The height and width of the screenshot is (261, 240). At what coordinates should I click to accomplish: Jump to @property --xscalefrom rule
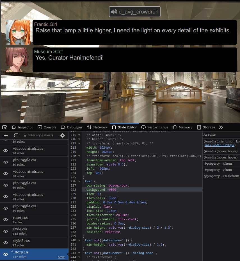coord(221,176)
